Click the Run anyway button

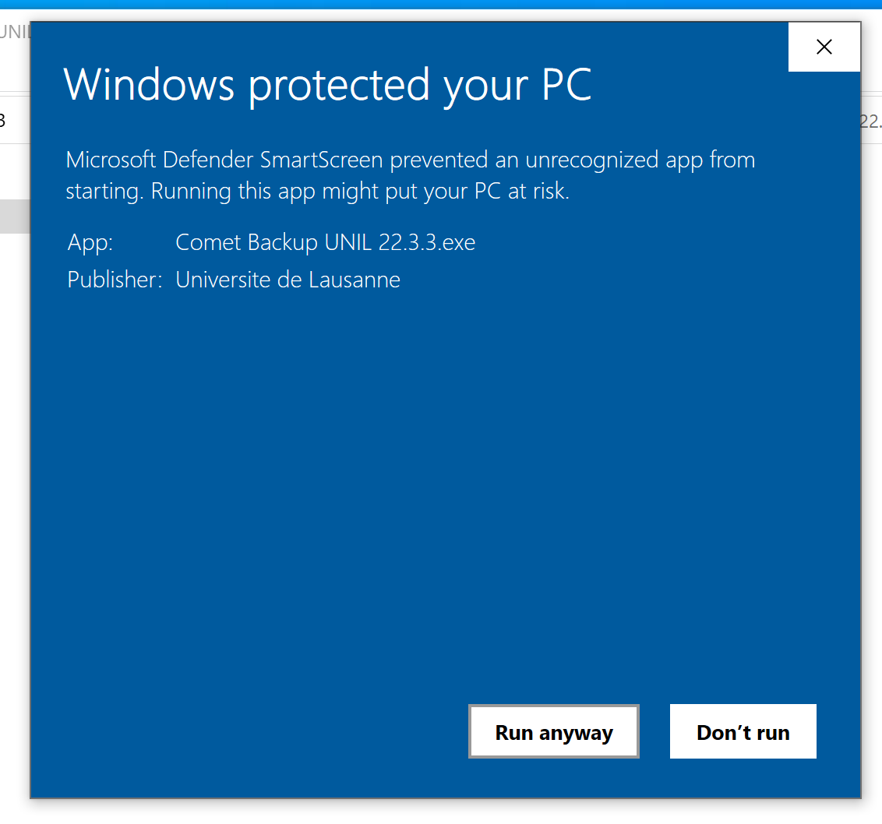[553, 732]
